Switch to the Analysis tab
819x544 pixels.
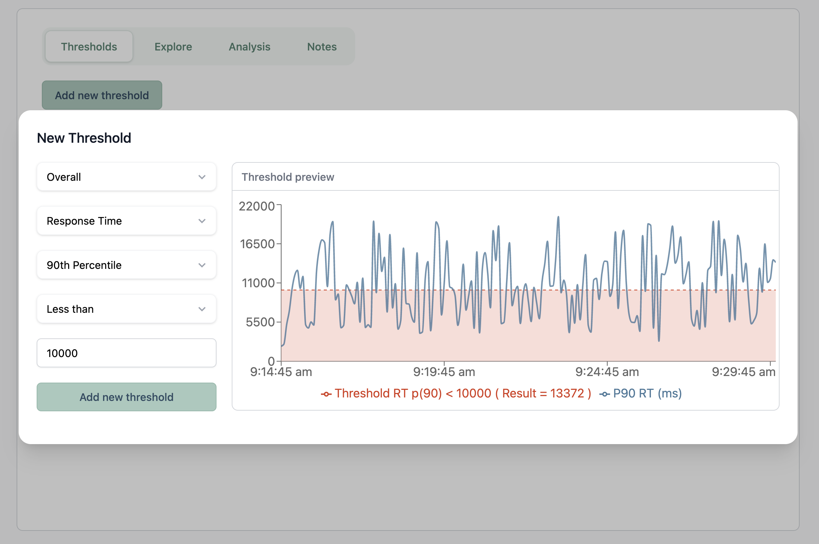click(250, 46)
